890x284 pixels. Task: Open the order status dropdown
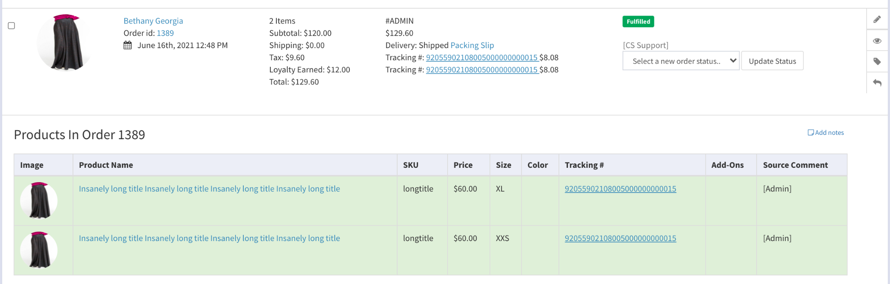click(681, 61)
